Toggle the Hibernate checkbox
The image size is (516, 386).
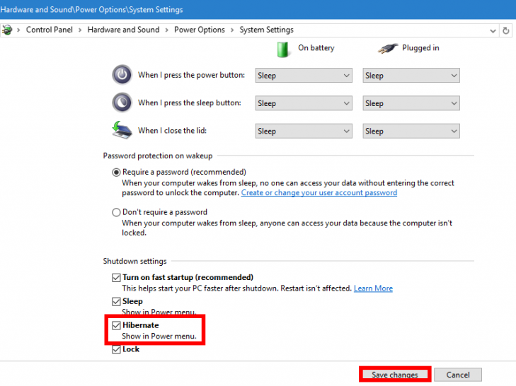click(116, 325)
